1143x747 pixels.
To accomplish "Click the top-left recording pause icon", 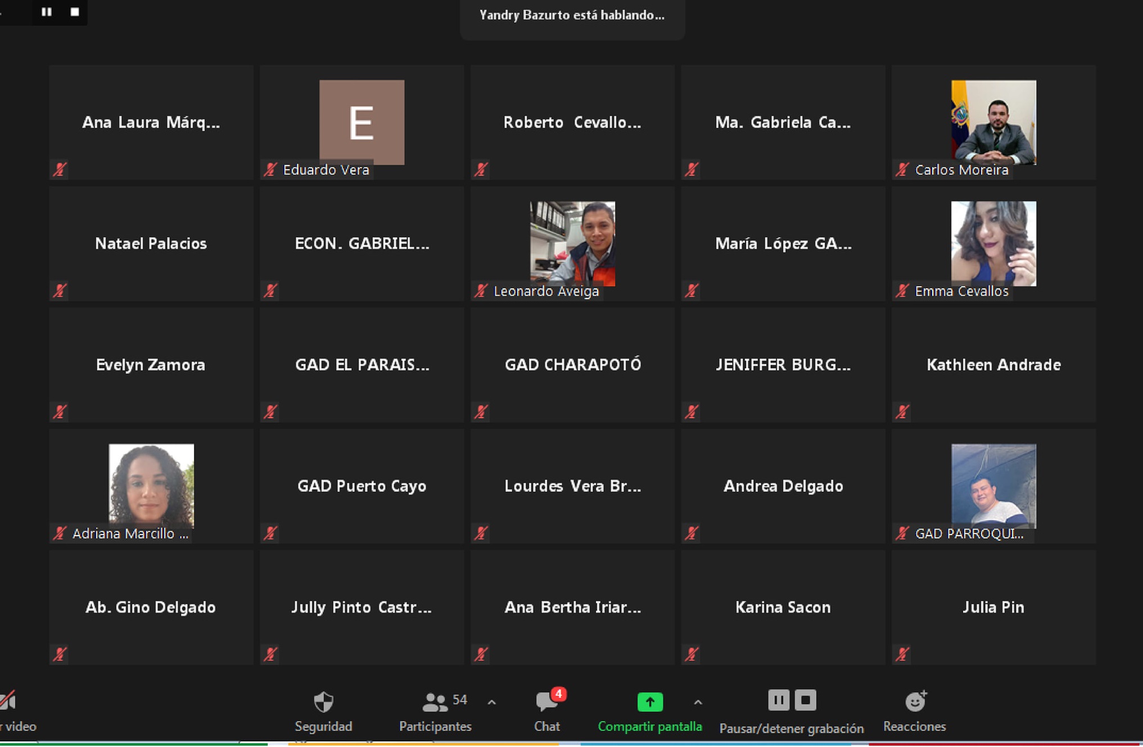I will tap(47, 12).
